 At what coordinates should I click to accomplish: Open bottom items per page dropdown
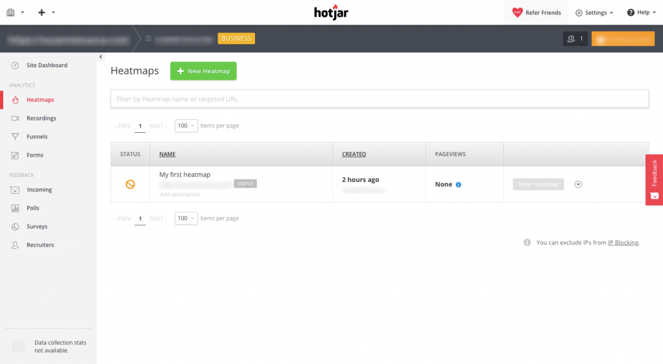tap(186, 218)
